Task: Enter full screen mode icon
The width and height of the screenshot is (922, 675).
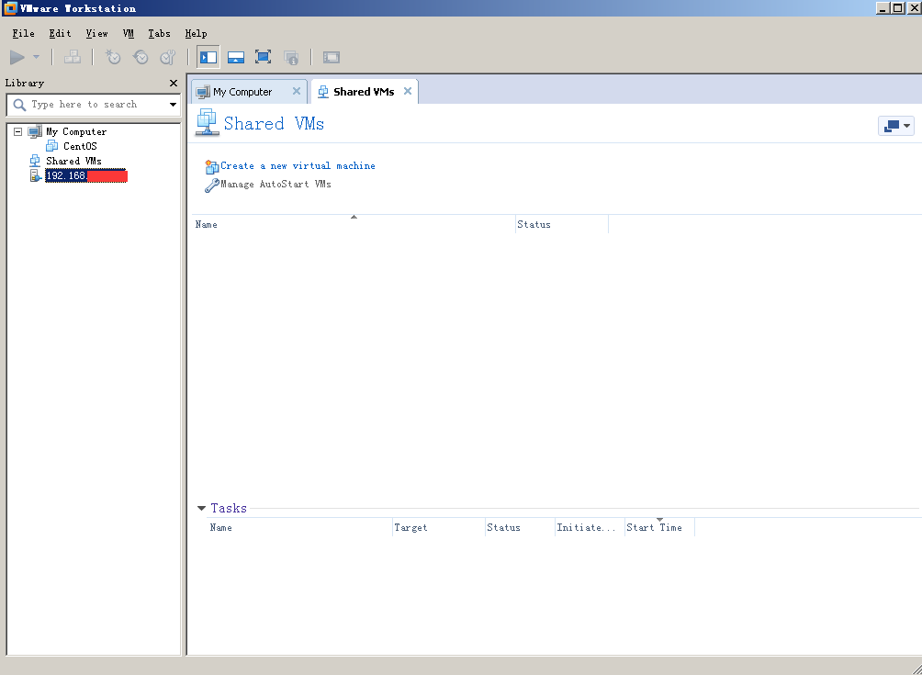Action: (263, 57)
